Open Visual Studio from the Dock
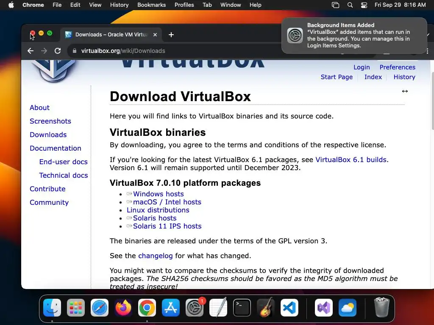Viewport: 434px width, 325px height. 324,308
